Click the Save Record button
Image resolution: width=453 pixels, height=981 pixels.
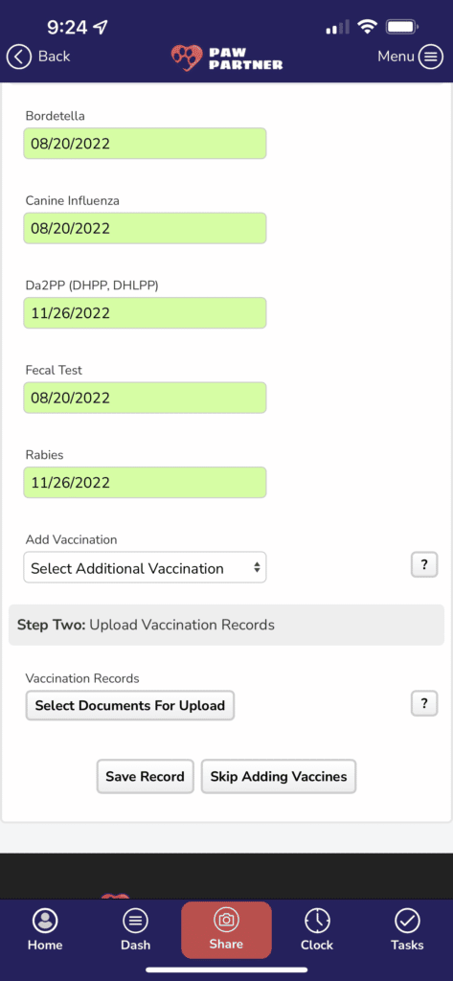[x=146, y=776]
